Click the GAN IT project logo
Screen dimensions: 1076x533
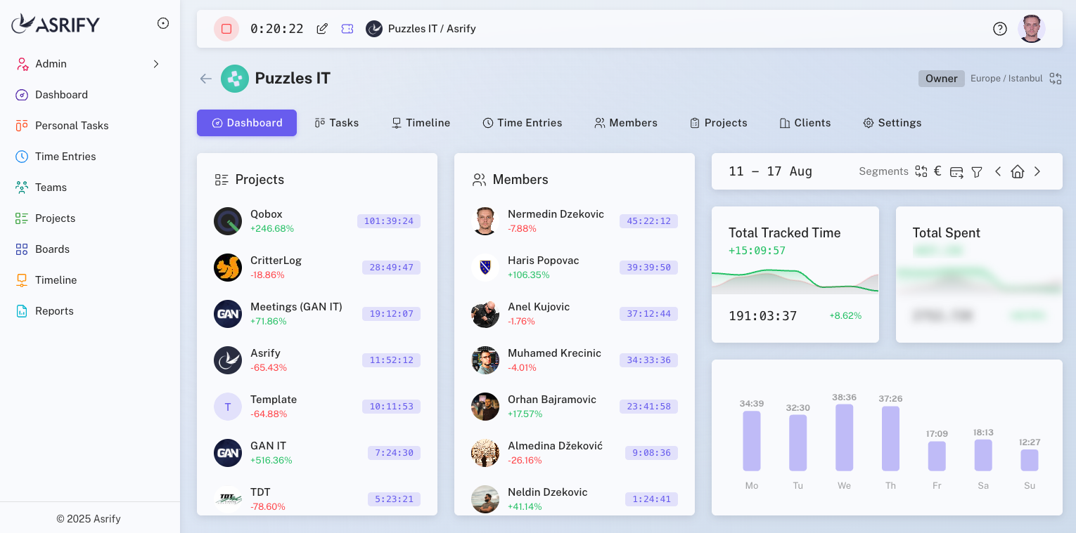tap(228, 453)
